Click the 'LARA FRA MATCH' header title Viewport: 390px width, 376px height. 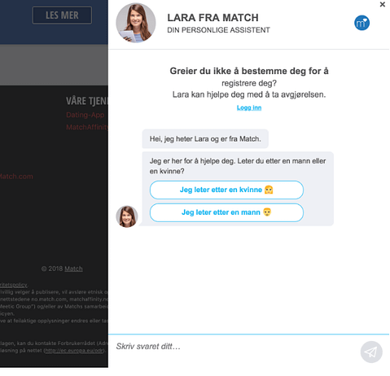[213, 18]
